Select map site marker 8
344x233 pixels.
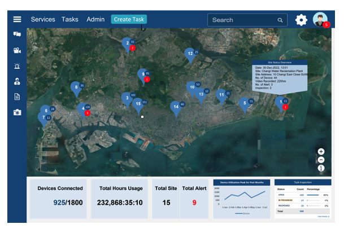click(x=76, y=87)
